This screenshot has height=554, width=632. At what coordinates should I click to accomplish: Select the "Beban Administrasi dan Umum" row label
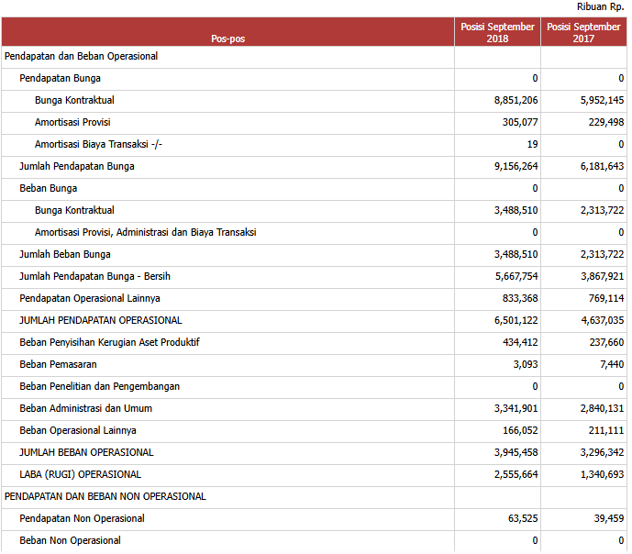86,408
